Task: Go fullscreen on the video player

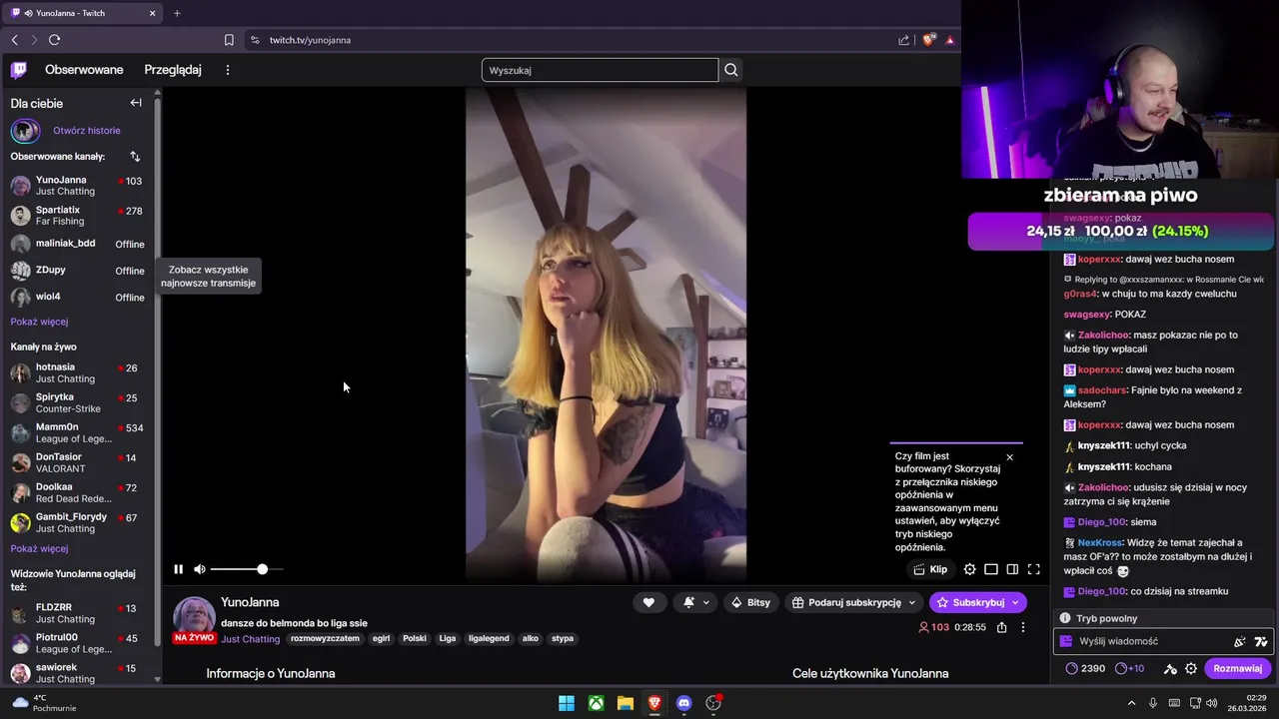Action: coord(1034,569)
